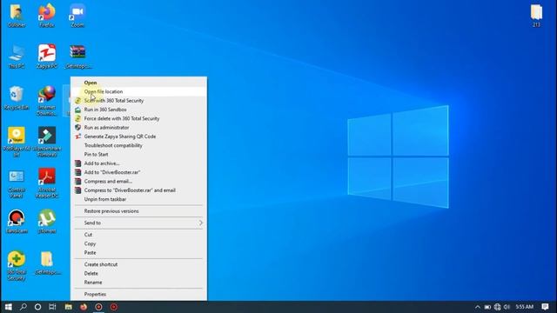The image size is (557, 313).
Task: Open the Acrobat Reader DC shortcut
Action: [47, 183]
